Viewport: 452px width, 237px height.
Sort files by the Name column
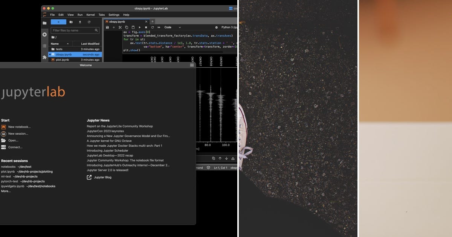55,44
